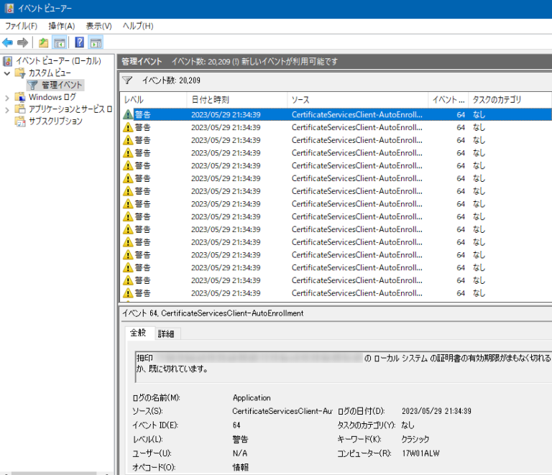Toggle the show/hide console tree icon
The width and height of the screenshot is (552, 475).
60,42
